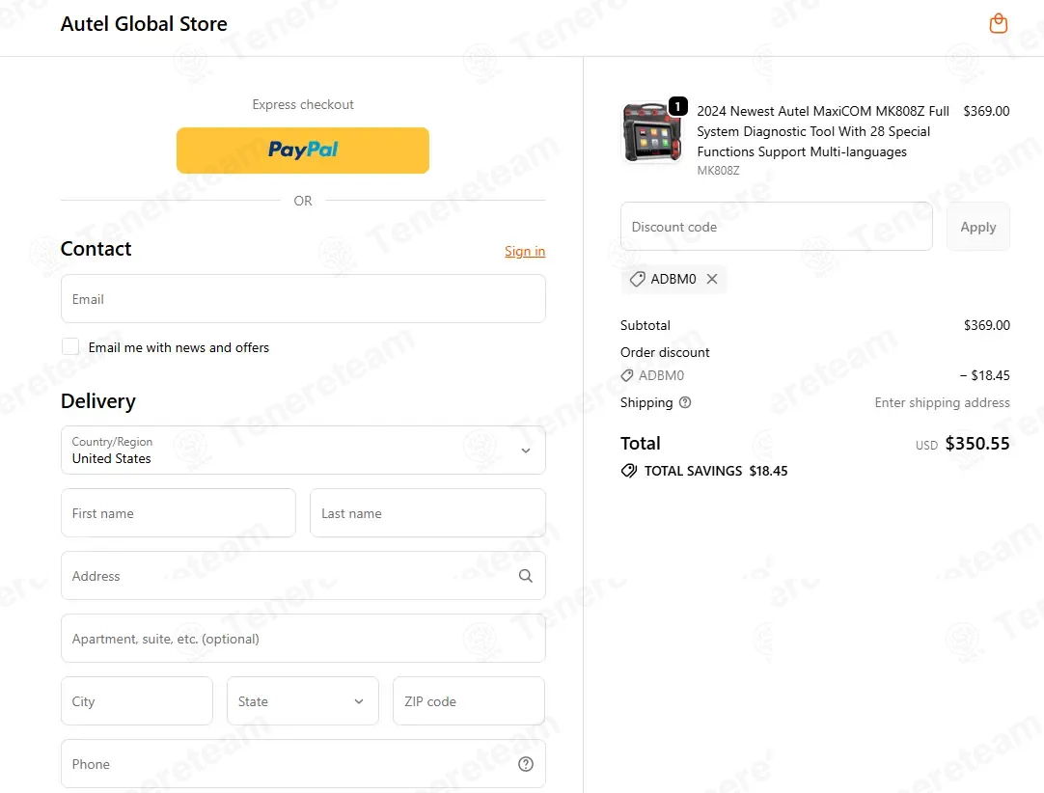Select the ZIP code field
The width and height of the screenshot is (1044, 793).
(469, 701)
